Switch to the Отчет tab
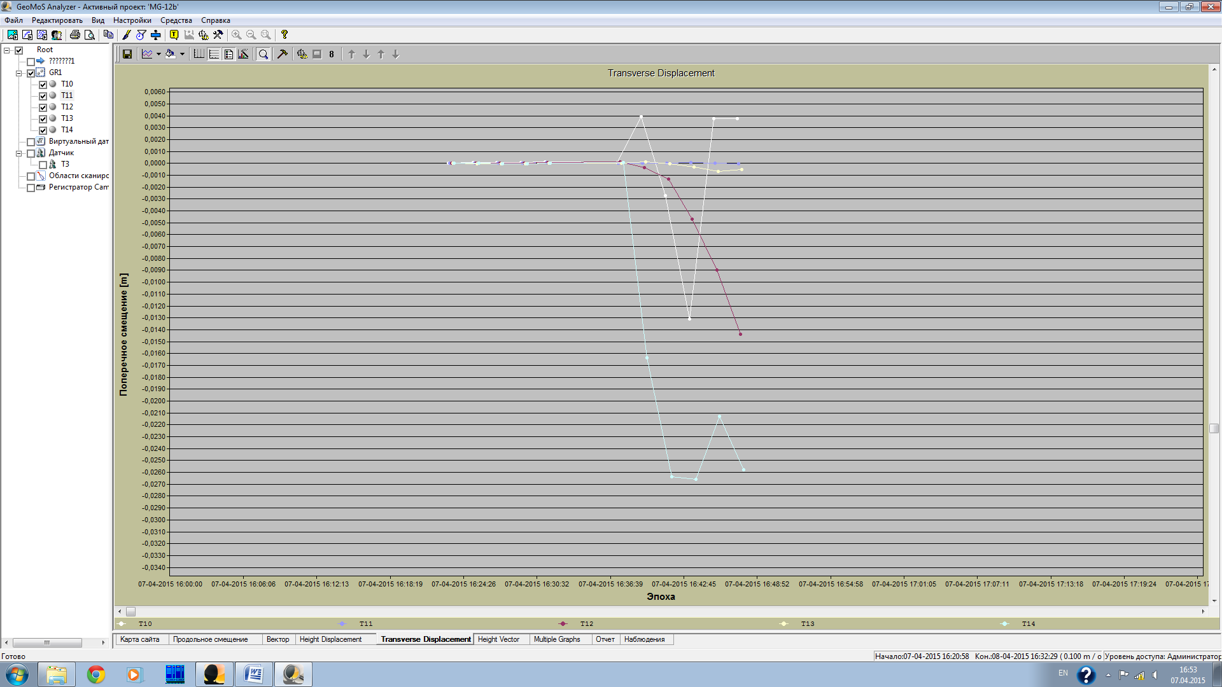This screenshot has width=1222, height=687. pyautogui.click(x=605, y=639)
